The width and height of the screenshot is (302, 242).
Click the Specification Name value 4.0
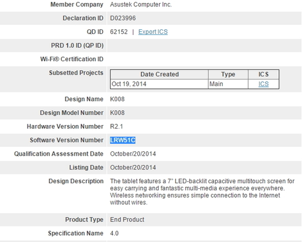(x=114, y=233)
